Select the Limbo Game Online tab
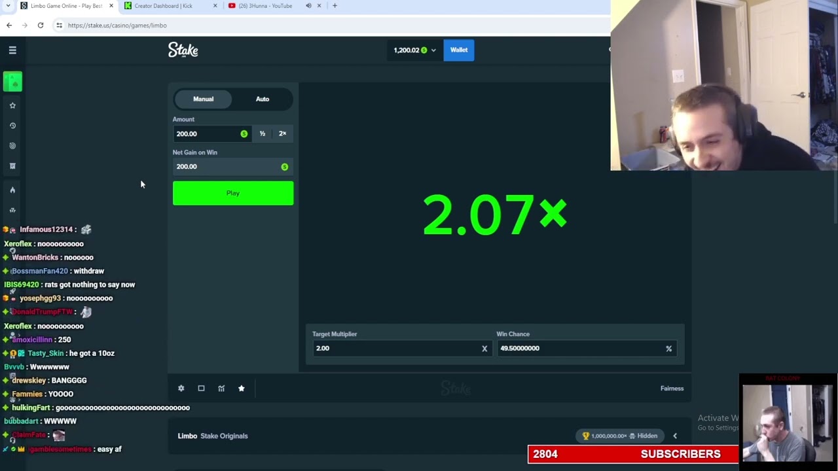This screenshot has width=838, height=471. (x=66, y=6)
